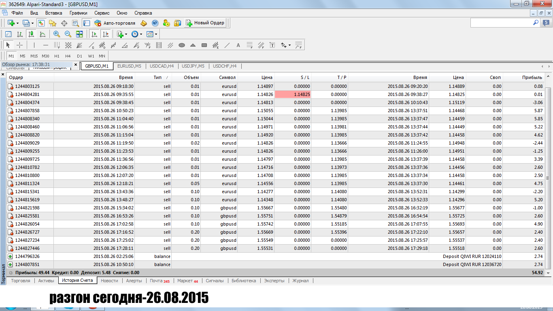Click the terminal's vertical scrollbar
553x311 pixels.
[x=548, y=177]
